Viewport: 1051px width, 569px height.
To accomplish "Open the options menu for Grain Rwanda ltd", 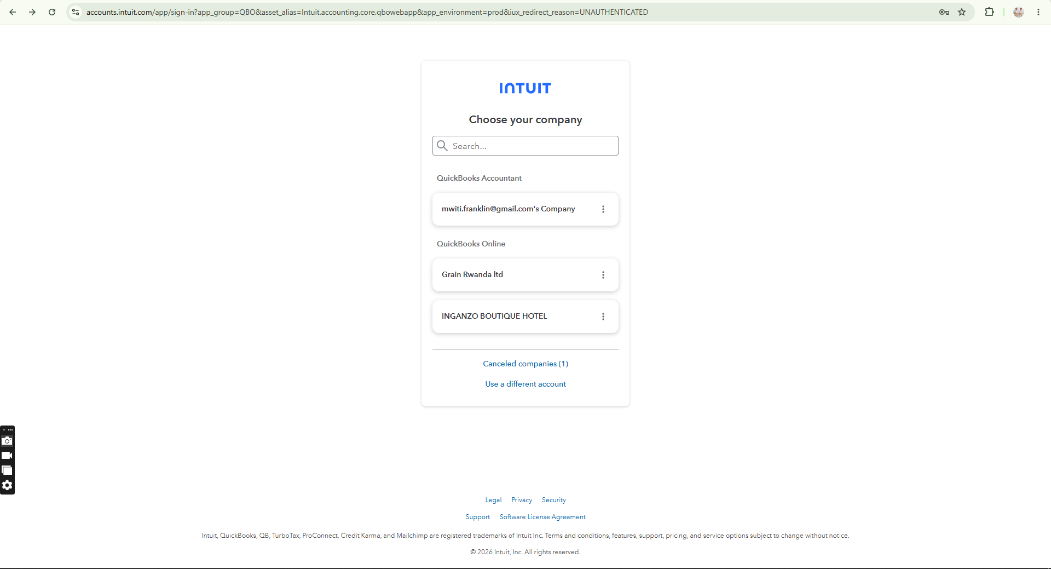I will [603, 275].
